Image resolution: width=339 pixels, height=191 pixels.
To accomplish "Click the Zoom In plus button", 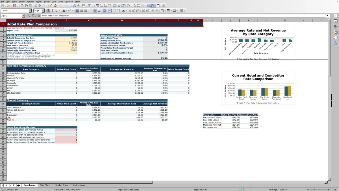I will point(328,189).
